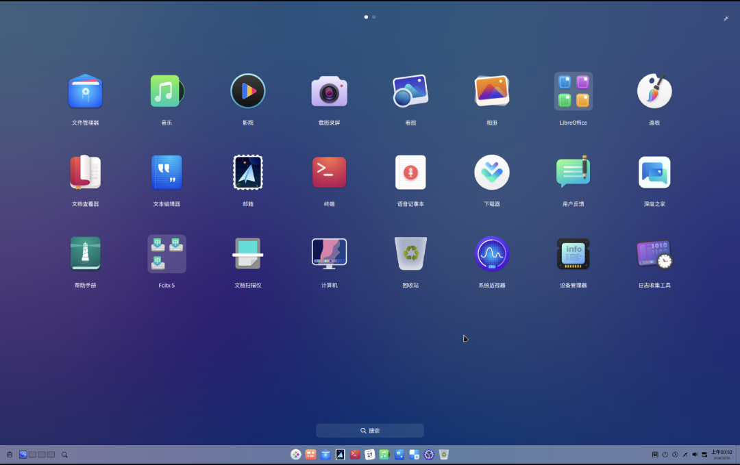Open the 回收站 recycle bin
The height and width of the screenshot is (465, 740).
click(x=410, y=253)
